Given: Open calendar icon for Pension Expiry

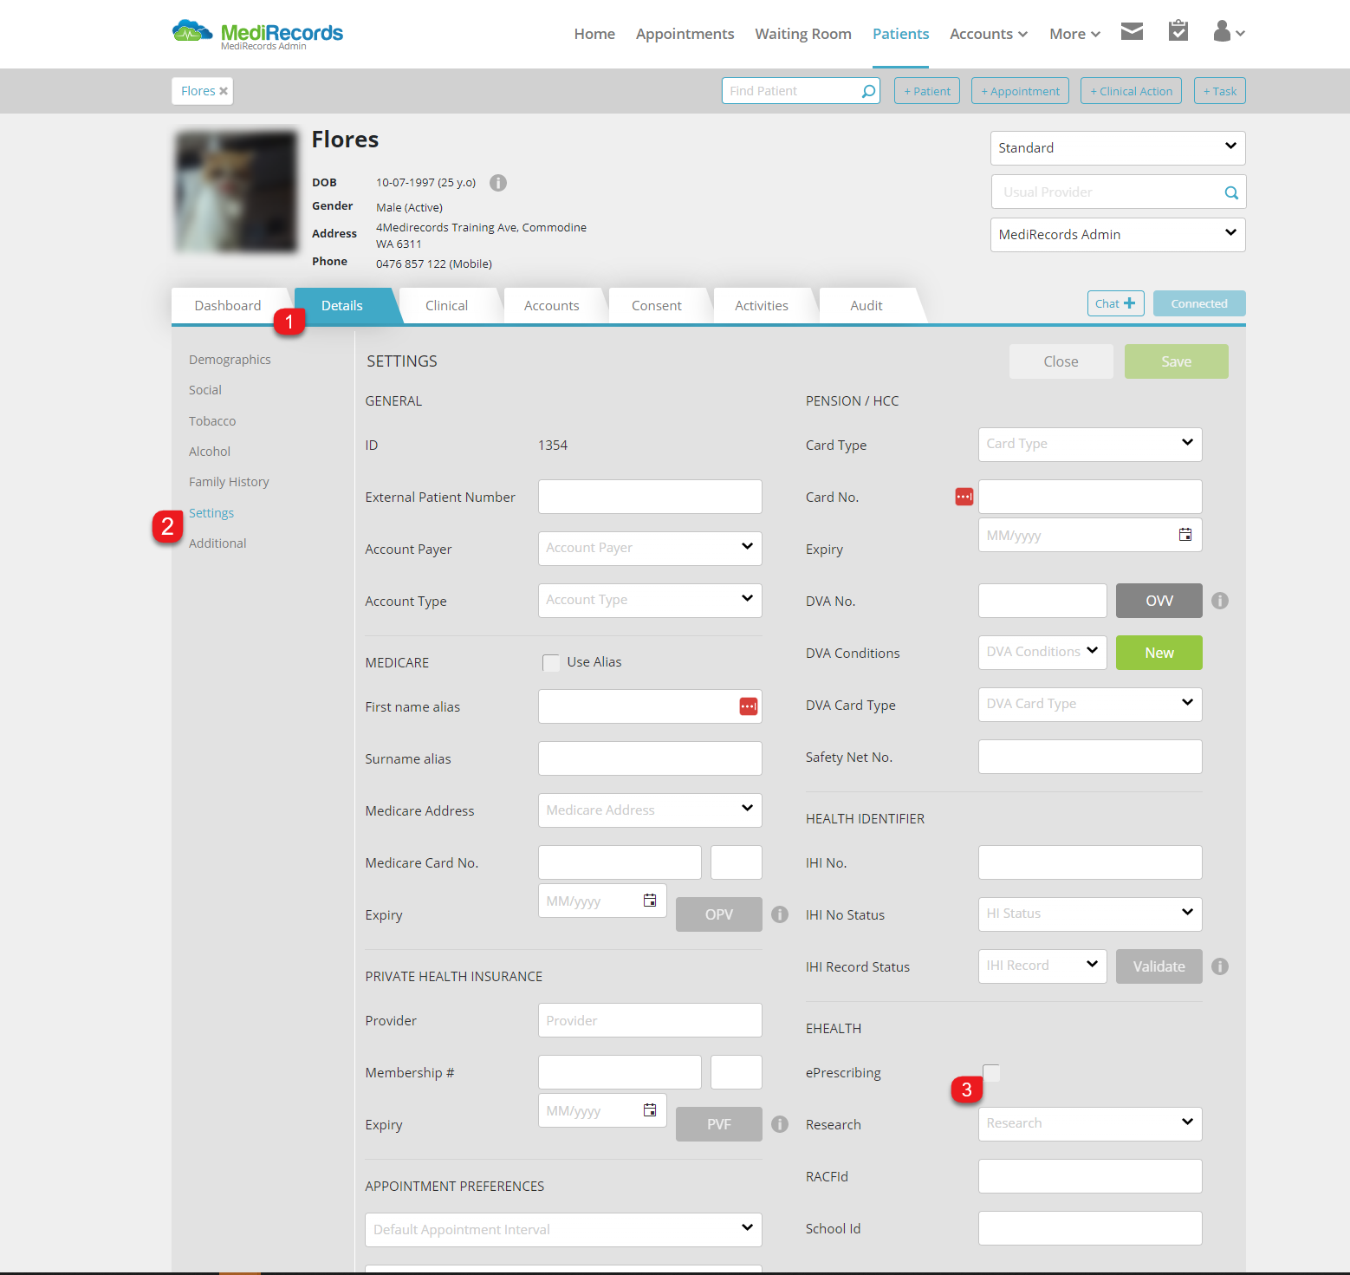Looking at the screenshot, I should coord(1185,535).
